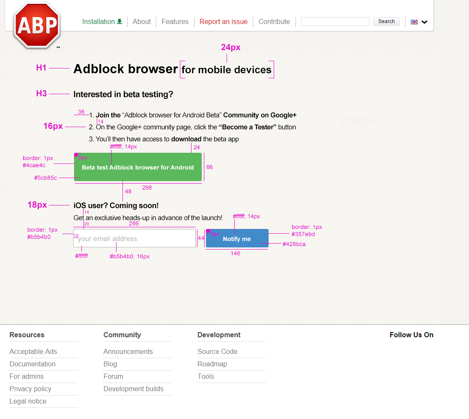Open the Report an issue page

[x=224, y=21]
